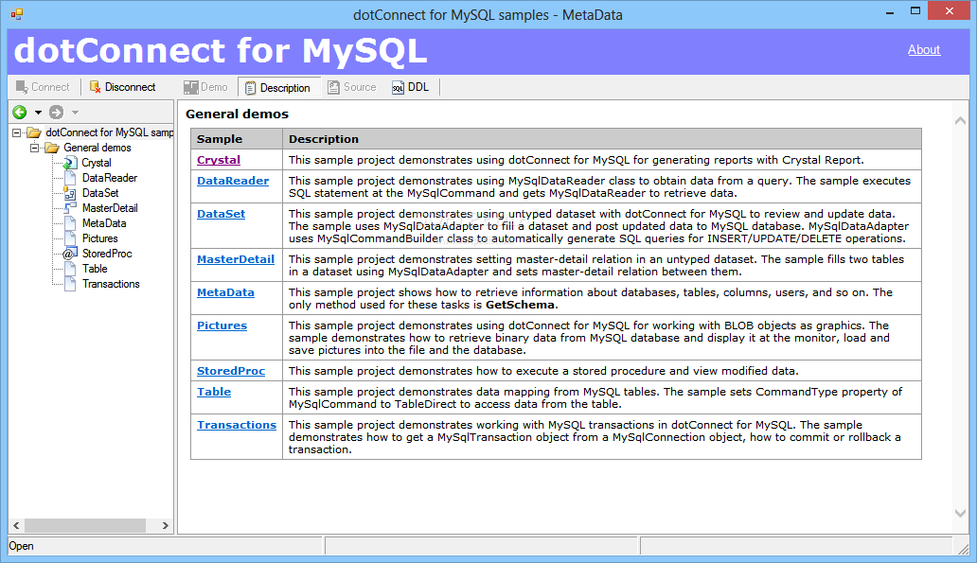This screenshot has width=977, height=563.
Task: Click the tree panel horizontal scrollbar thumb
Action: pyautogui.click(x=85, y=526)
